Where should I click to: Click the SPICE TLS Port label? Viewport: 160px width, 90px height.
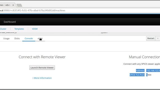click(x=137, y=75)
